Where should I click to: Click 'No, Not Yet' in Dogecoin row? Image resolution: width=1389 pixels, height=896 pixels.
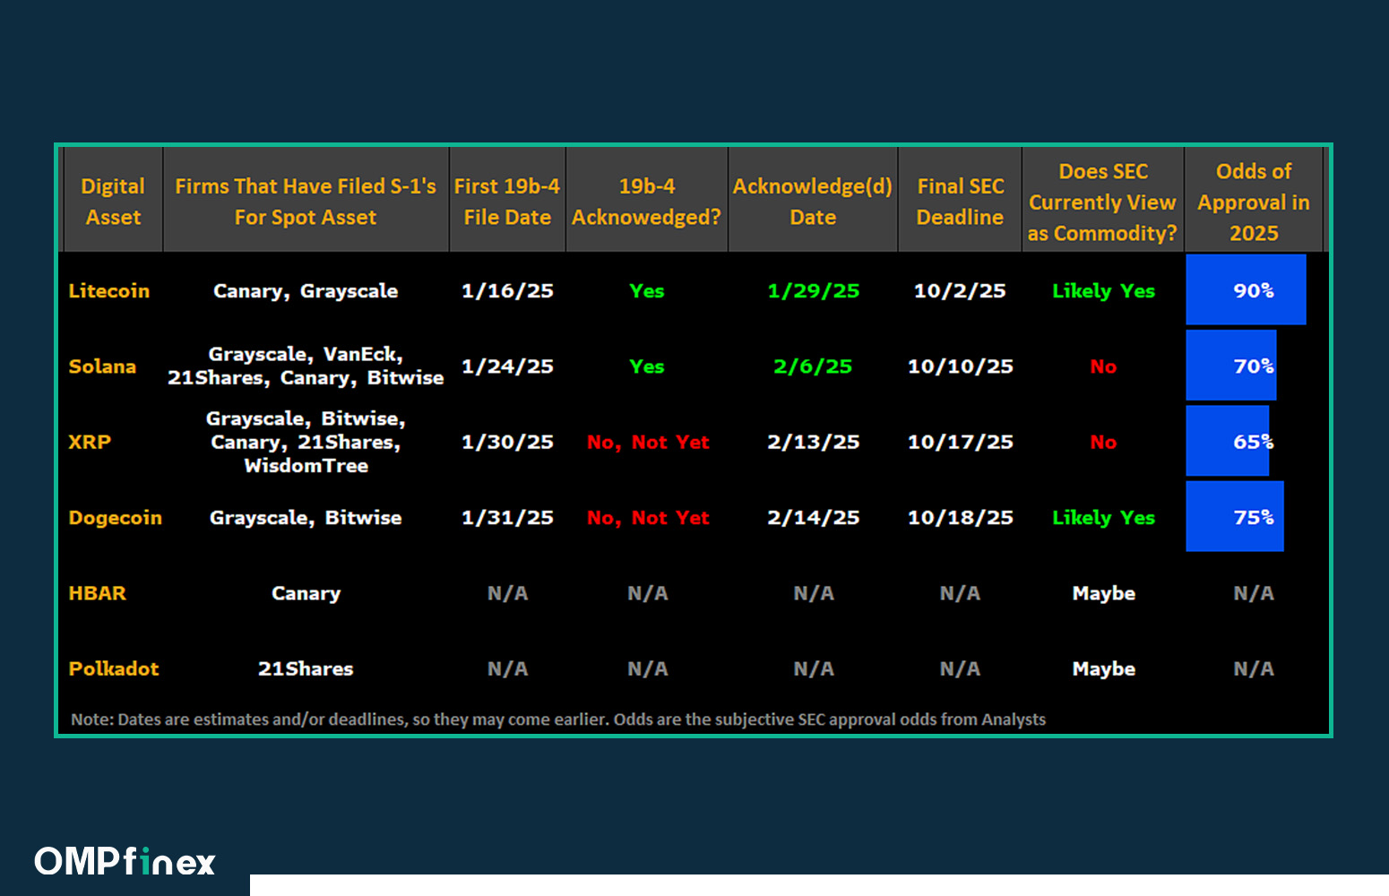(648, 518)
